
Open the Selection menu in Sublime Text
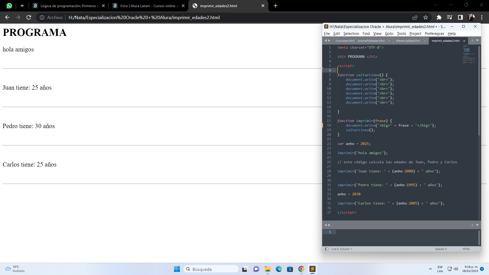coord(351,34)
